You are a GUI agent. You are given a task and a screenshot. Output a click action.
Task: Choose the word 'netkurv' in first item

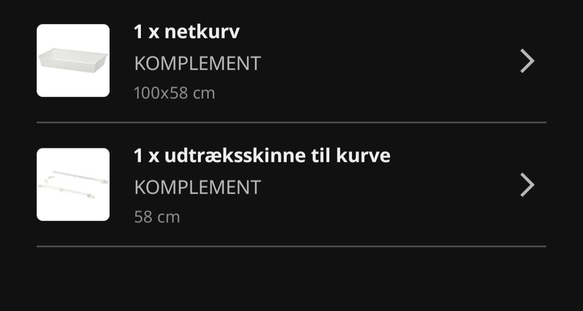pyautogui.click(x=202, y=32)
